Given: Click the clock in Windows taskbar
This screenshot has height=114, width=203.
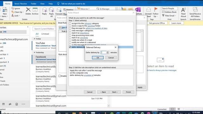Looking at the screenshot, I should click(196, 113).
